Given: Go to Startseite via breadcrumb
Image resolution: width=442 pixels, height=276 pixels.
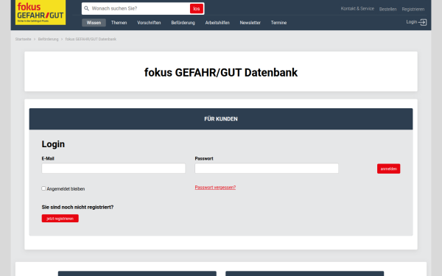Looking at the screenshot, I should [23, 39].
